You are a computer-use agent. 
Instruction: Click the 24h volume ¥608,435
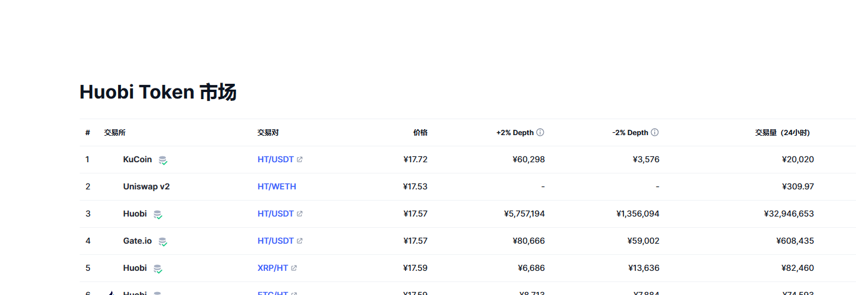795,241
